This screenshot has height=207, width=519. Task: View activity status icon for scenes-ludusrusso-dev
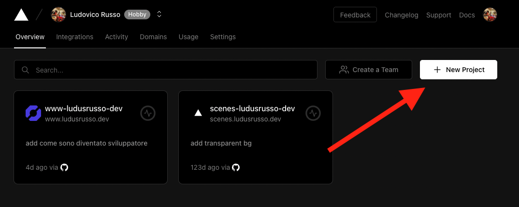[x=313, y=113]
